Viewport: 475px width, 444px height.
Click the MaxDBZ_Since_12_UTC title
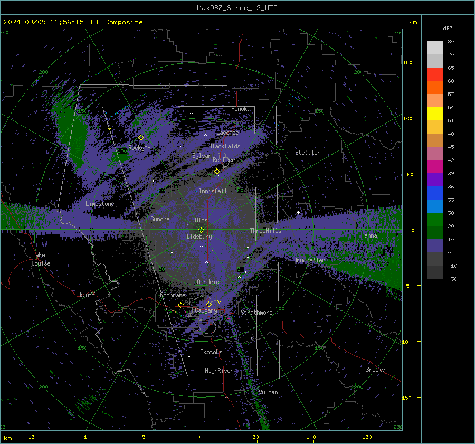237,8
